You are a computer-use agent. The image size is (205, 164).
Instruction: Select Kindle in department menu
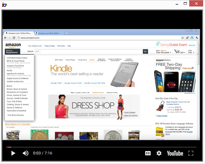point(9,70)
